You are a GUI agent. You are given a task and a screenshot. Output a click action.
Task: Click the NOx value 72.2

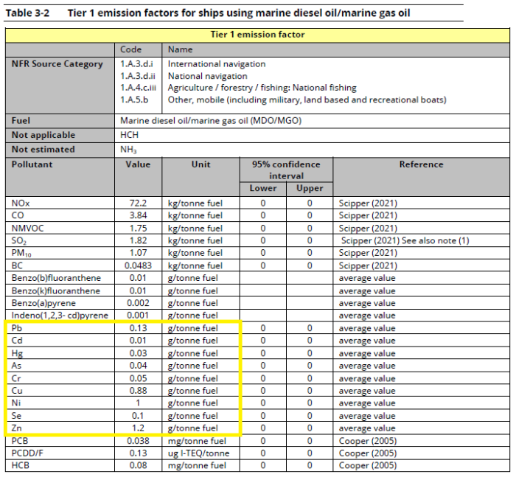point(139,203)
